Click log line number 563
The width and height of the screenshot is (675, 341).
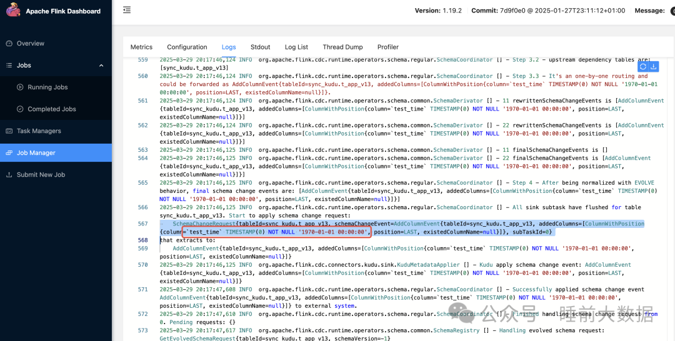coord(142,150)
